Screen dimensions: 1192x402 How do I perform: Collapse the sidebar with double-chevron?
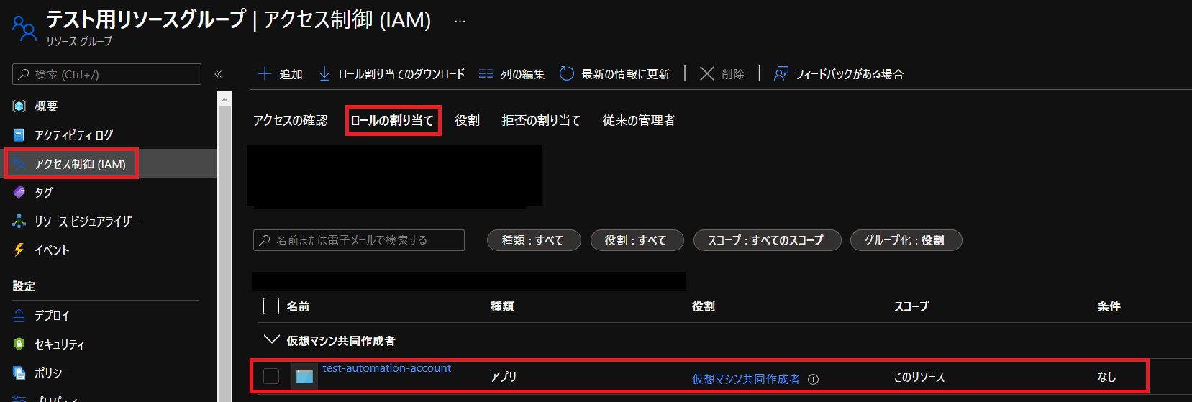218,74
